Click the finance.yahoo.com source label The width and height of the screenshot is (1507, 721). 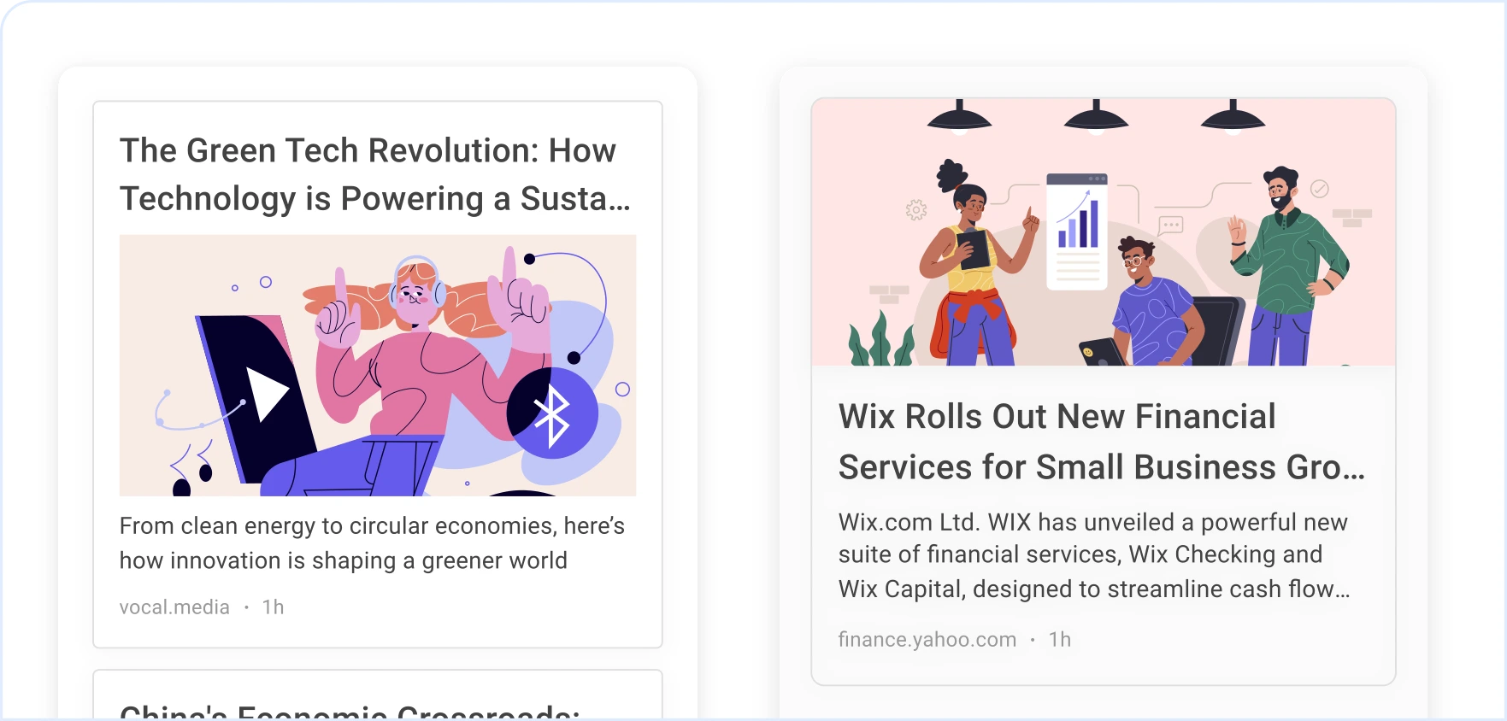click(x=927, y=640)
